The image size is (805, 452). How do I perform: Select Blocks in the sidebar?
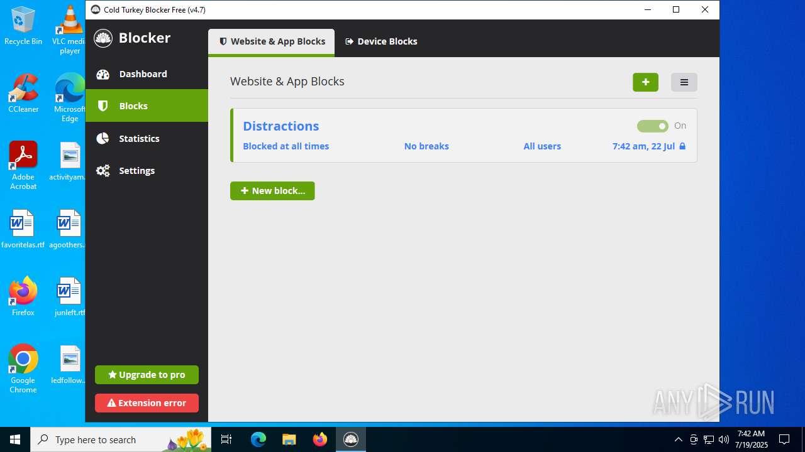(147, 105)
